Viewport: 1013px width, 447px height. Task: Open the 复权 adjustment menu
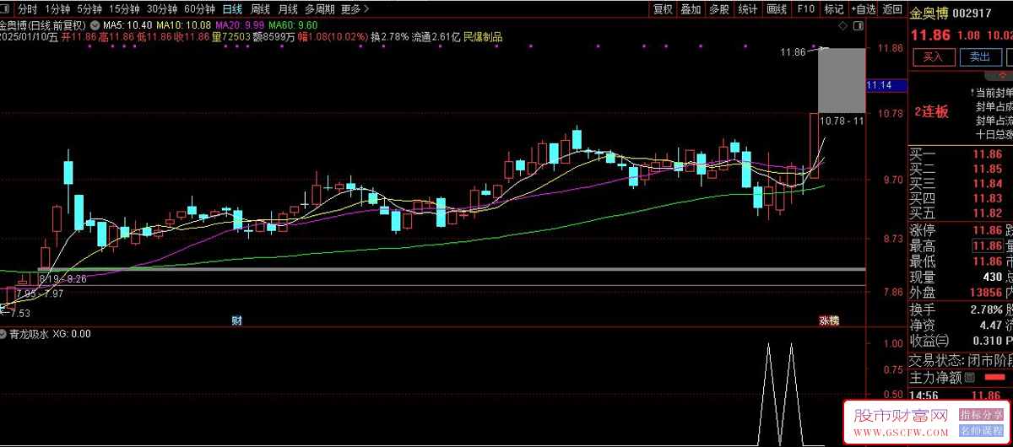coord(663,9)
